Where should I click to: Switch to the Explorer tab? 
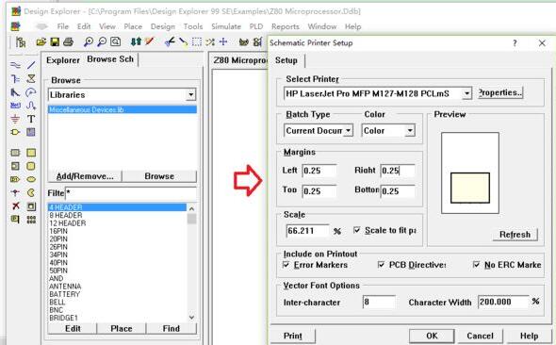pyautogui.click(x=63, y=60)
